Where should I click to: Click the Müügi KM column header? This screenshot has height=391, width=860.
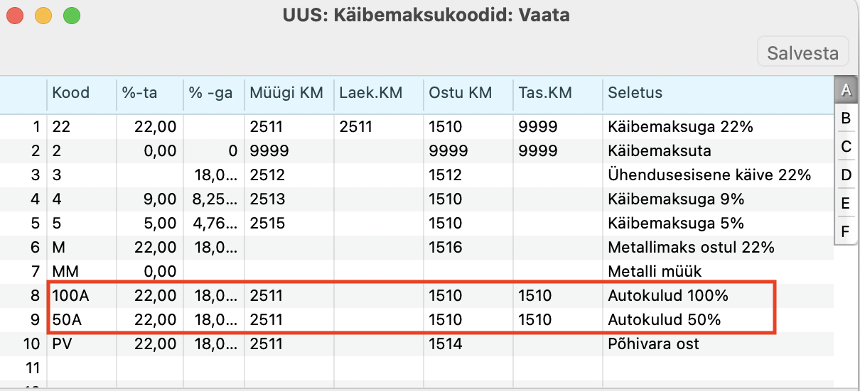click(289, 92)
